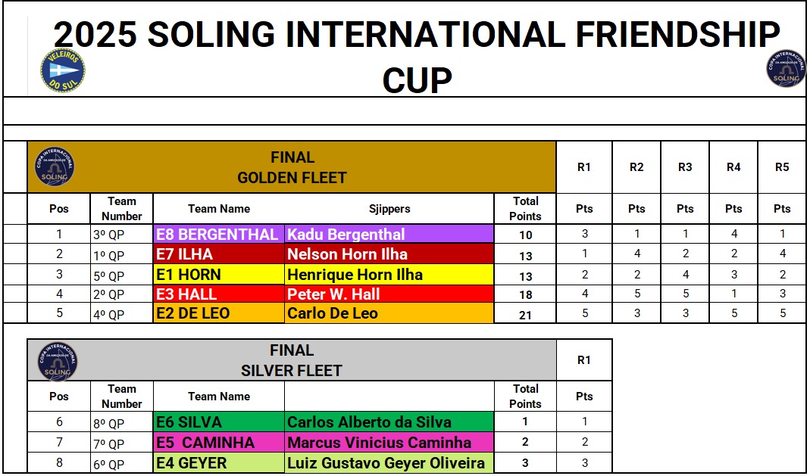This screenshot has height=476, width=810.
Task: Select the R5 column header in Golden Fleet
Action: 782,167
